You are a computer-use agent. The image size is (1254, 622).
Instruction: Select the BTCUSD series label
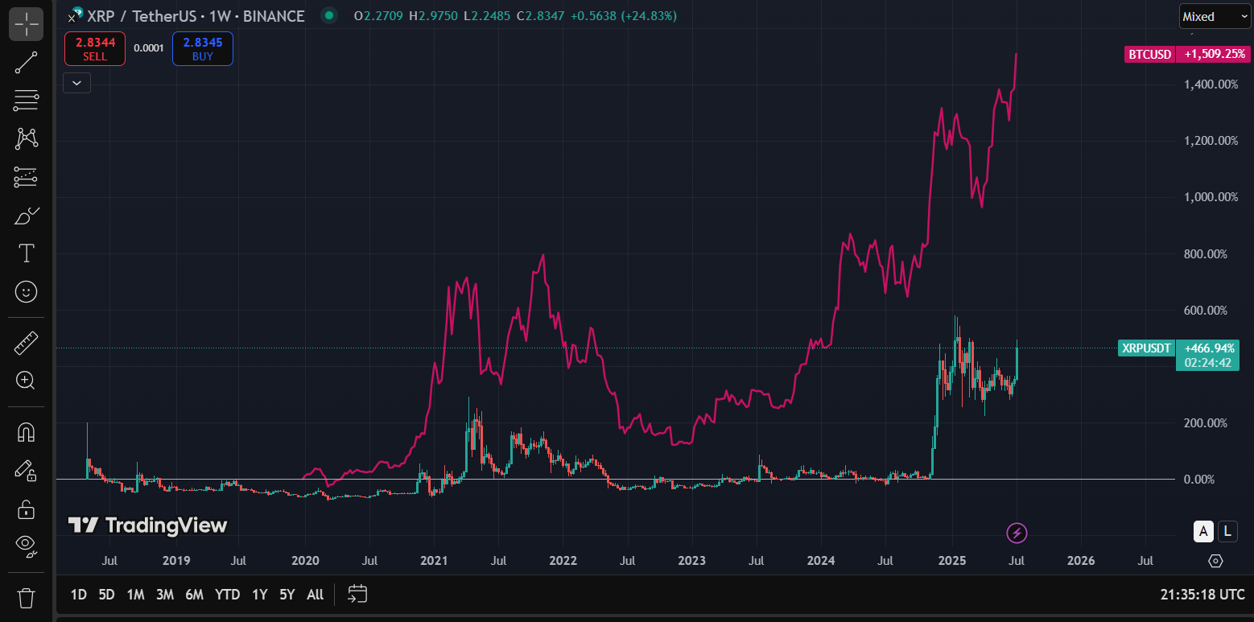pos(1149,55)
